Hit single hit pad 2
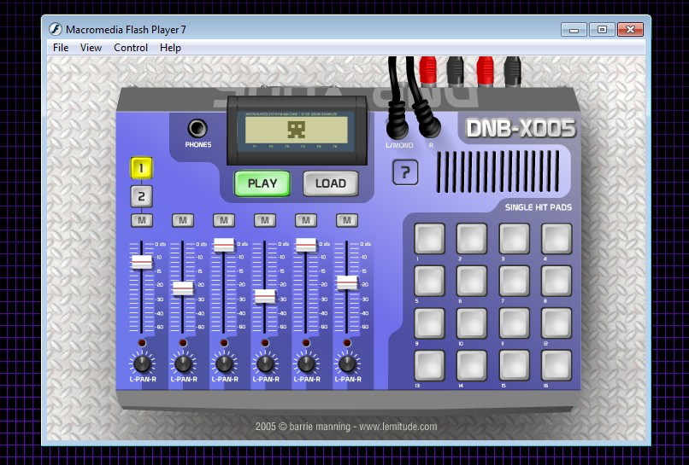 tap(472, 238)
